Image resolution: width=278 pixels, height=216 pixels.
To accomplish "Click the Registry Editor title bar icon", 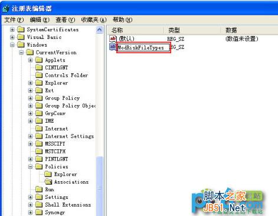I will pyautogui.click(x=6, y=9).
